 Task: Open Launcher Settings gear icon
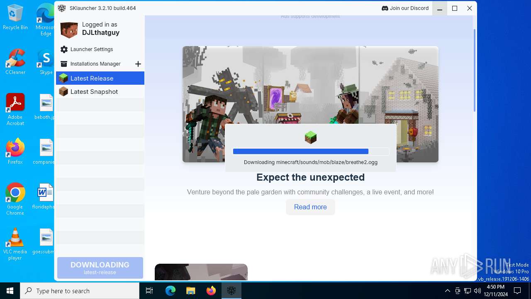(x=64, y=49)
